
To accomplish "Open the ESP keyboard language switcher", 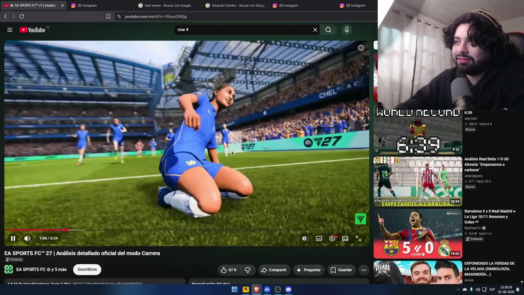I will click(492, 290).
